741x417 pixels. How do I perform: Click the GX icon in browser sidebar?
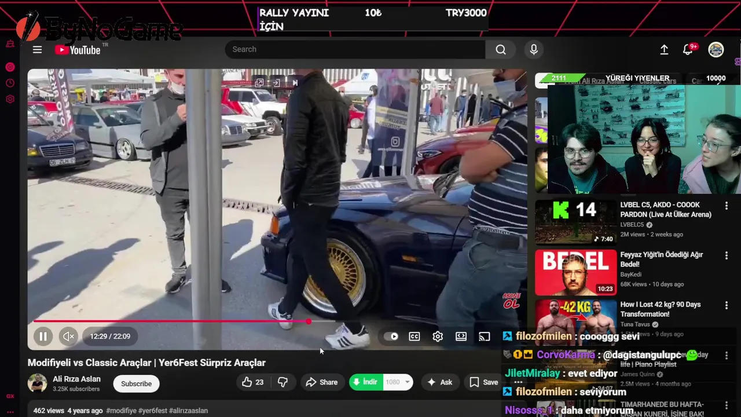point(10,396)
